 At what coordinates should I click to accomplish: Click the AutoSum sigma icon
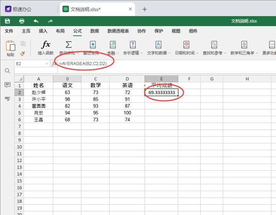pyautogui.click(x=69, y=45)
